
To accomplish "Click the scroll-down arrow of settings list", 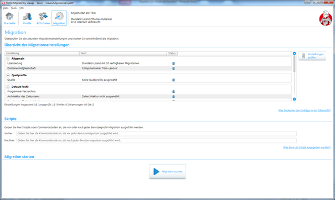I will [294, 99].
